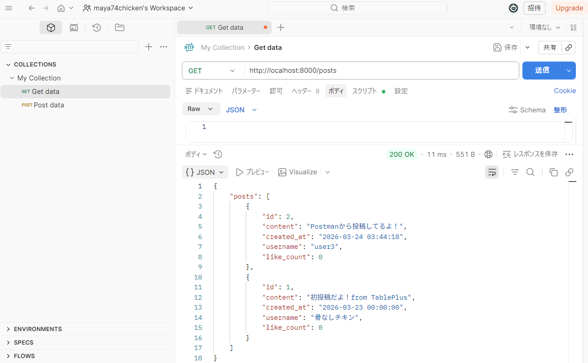The width and height of the screenshot is (588, 363).
Task: Click the copy response icon
Action: (553, 172)
